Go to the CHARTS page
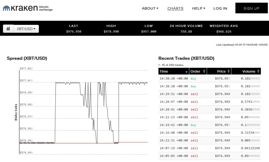The width and height of the screenshot is (269, 162). pyautogui.click(x=175, y=8)
